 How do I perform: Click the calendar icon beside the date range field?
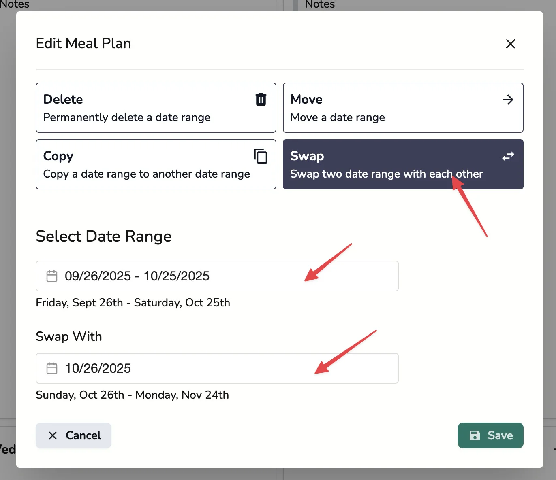pos(51,276)
